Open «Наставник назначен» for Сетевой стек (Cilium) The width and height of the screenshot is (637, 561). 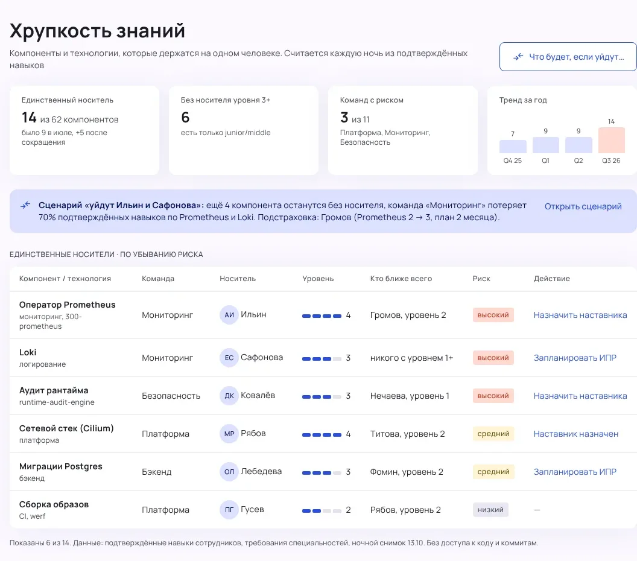(576, 434)
